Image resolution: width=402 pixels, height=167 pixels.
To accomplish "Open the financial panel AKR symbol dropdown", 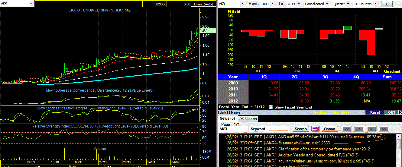I will coord(242,4).
